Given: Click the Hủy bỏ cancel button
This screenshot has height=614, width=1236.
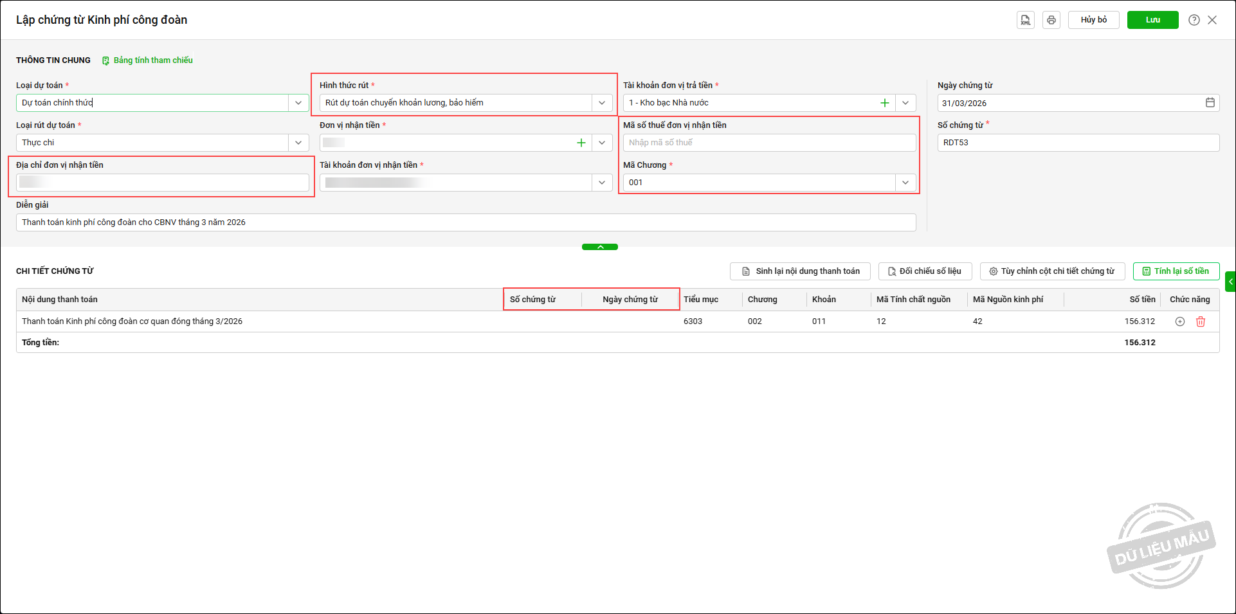Looking at the screenshot, I should [1093, 20].
